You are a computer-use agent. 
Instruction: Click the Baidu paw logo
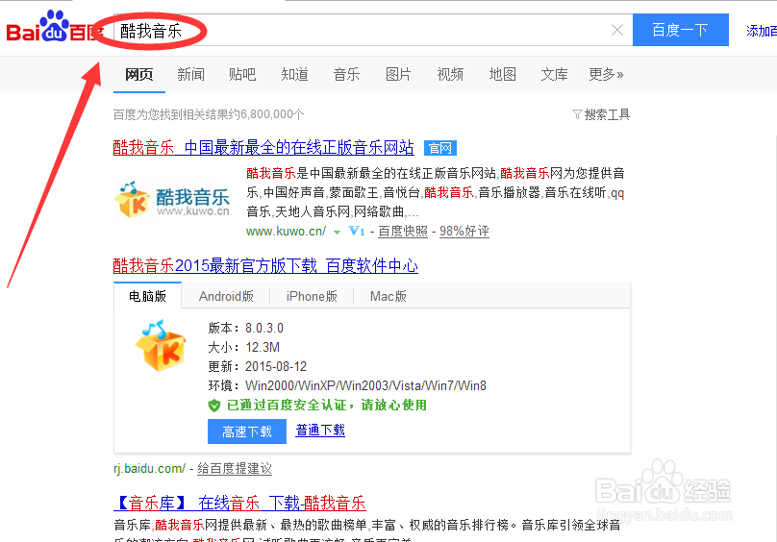[55, 27]
